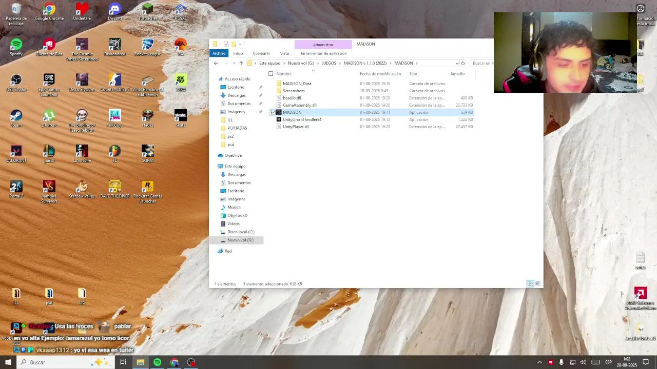Select Counter-Strike 2 desktop icon
Viewport: 657px width, 369px height.
tap(115, 83)
